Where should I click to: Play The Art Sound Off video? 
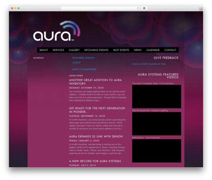(156, 124)
